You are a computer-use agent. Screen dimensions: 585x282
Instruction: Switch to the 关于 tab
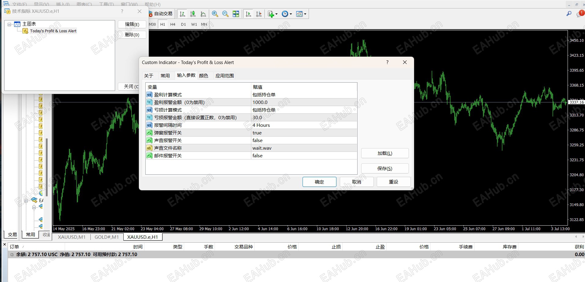coord(149,76)
